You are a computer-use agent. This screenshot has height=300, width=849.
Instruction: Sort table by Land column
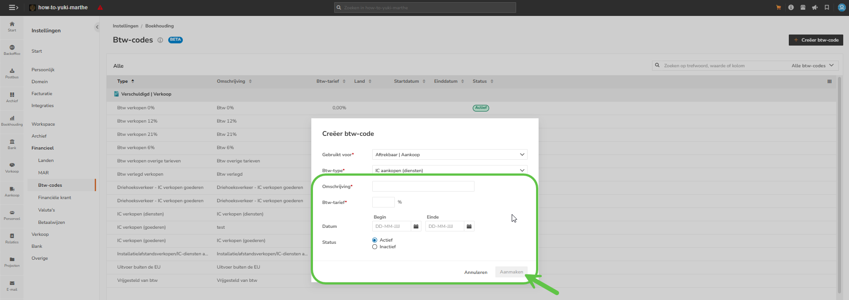pos(363,81)
